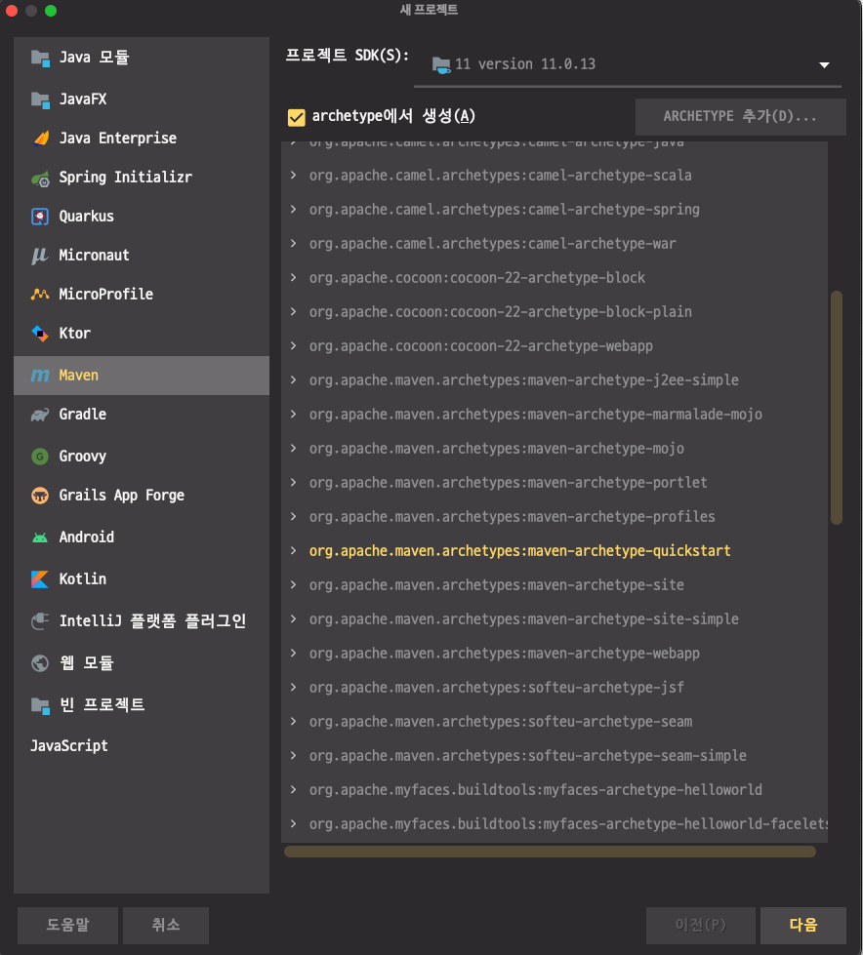The image size is (863, 955).
Task: Select softeu-archetype-seam-simple row
Action: [555, 755]
